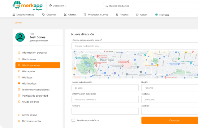Click the Ofertas percent icon

(x=65, y=15)
